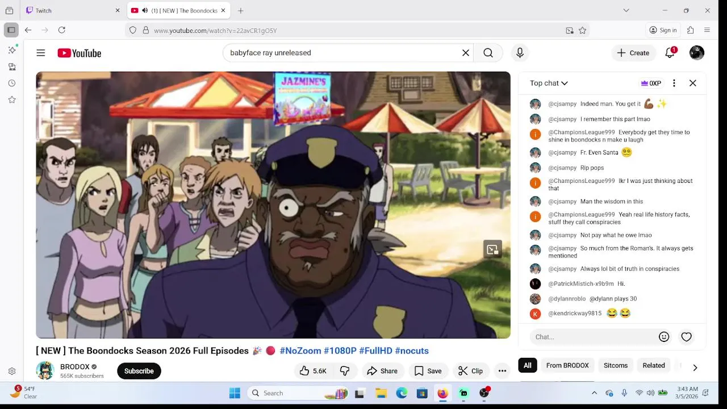Viewport: 727px width, 409px height.
Task: Share the video
Action: coord(382,371)
